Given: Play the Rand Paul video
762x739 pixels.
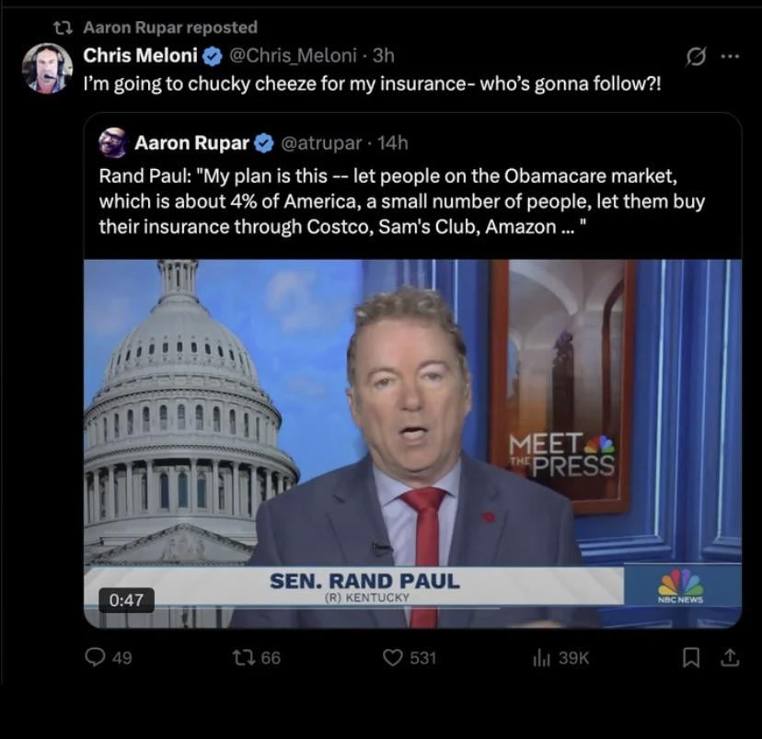Looking at the screenshot, I should pos(412,444).
